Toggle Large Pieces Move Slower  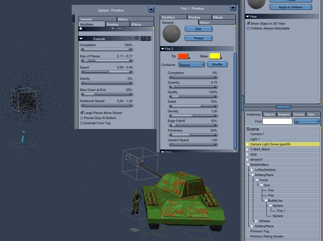pyautogui.click(x=82, y=112)
